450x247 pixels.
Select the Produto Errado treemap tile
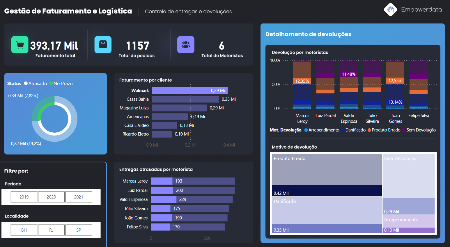coord(327,171)
